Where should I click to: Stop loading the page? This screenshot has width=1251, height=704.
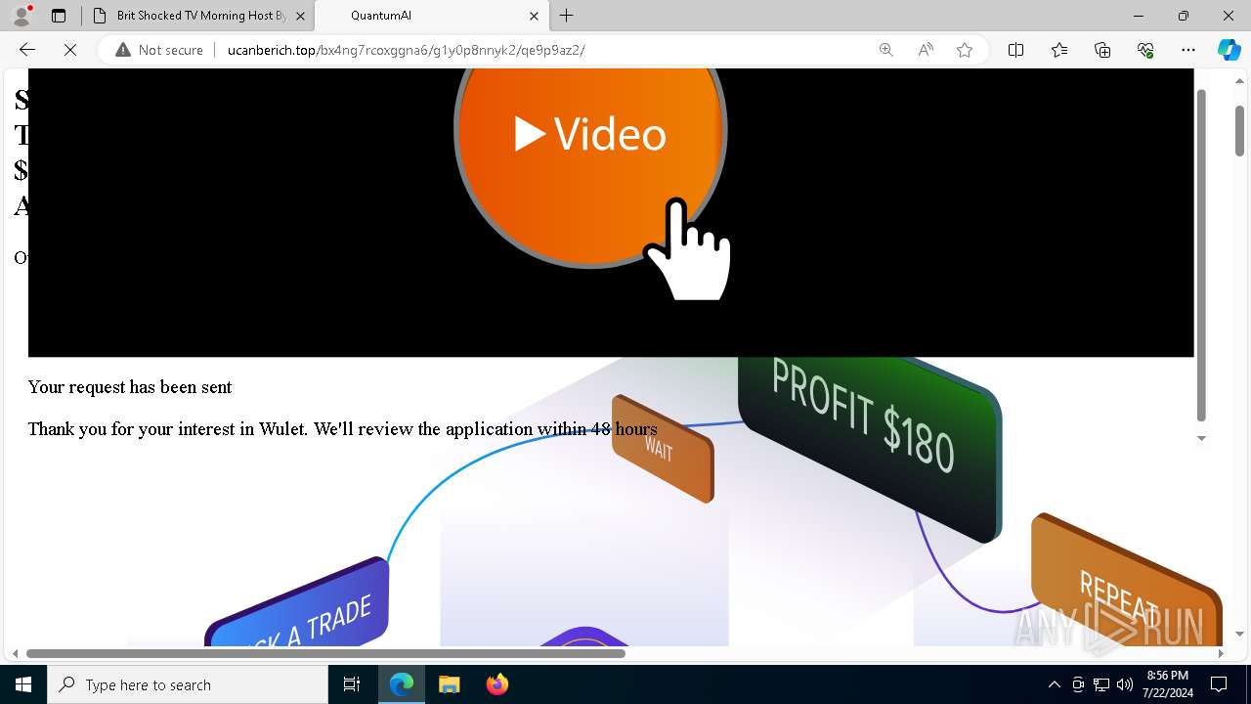[x=69, y=50]
